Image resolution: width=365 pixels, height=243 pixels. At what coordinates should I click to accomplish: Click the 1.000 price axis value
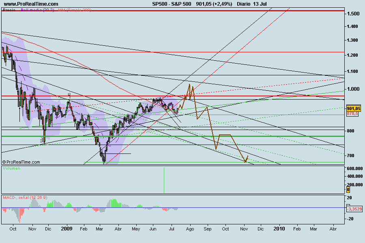(353, 89)
